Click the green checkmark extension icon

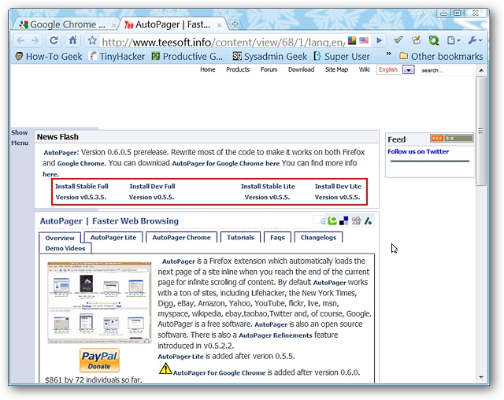[398, 40]
